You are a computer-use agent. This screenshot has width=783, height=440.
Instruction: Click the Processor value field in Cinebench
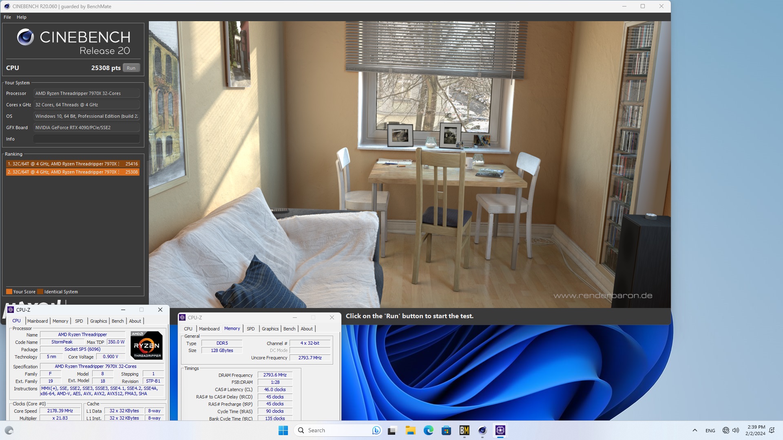pyautogui.click(x=86, y=93)
